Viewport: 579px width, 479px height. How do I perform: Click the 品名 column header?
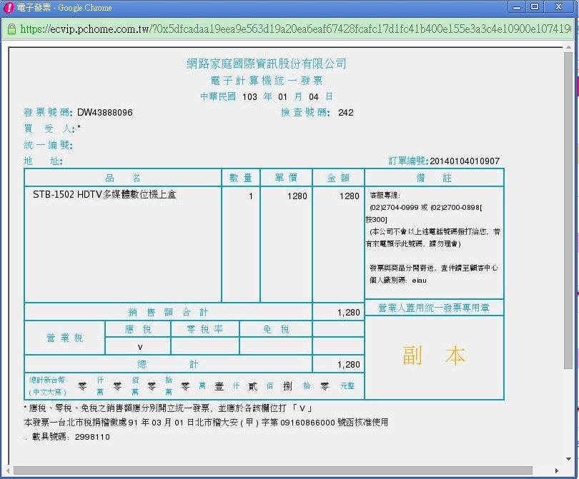tap(122, 178)
